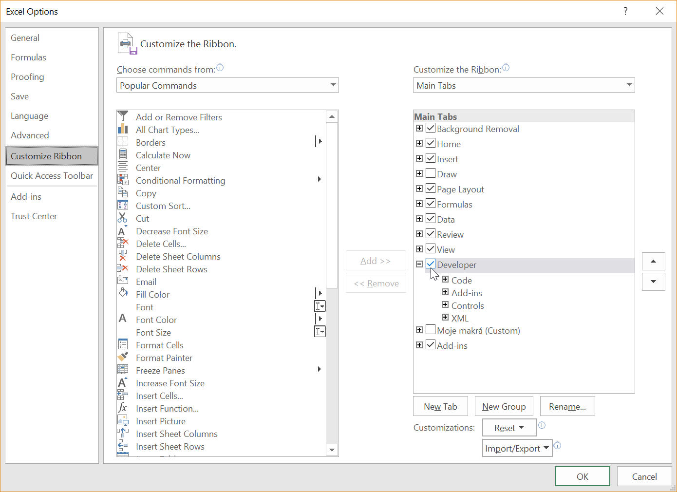Click the Decrease Font Size icon

click(x=123, y=230)
